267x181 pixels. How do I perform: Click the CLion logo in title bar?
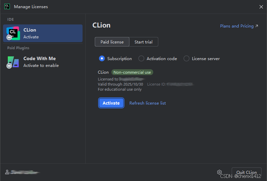pyautogui.click(x=7, y=7)
